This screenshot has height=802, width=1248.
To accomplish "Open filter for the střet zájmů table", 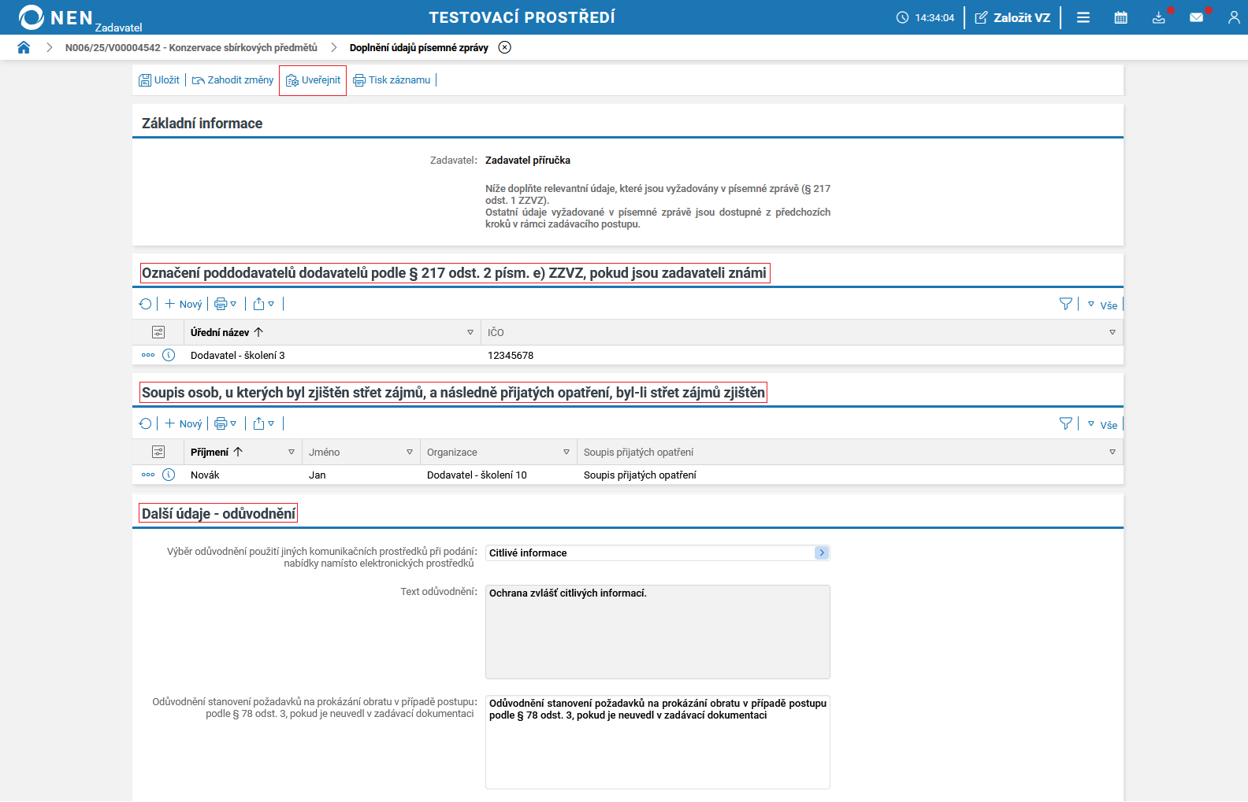I will (x=1066, y=423).
